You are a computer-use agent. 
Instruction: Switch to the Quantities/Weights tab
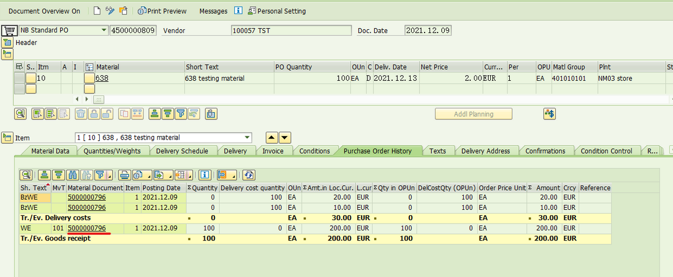[112, 151]
